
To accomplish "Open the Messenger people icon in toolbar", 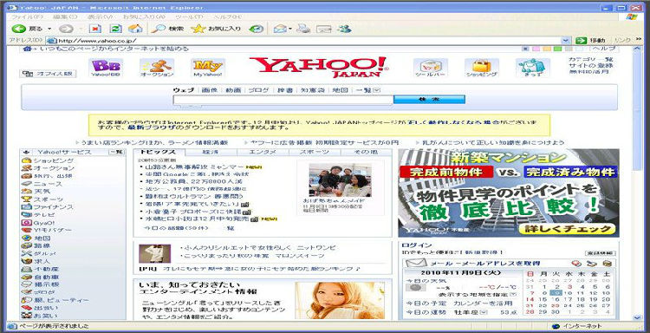I will pyautogui.click(x=344, y=29).
